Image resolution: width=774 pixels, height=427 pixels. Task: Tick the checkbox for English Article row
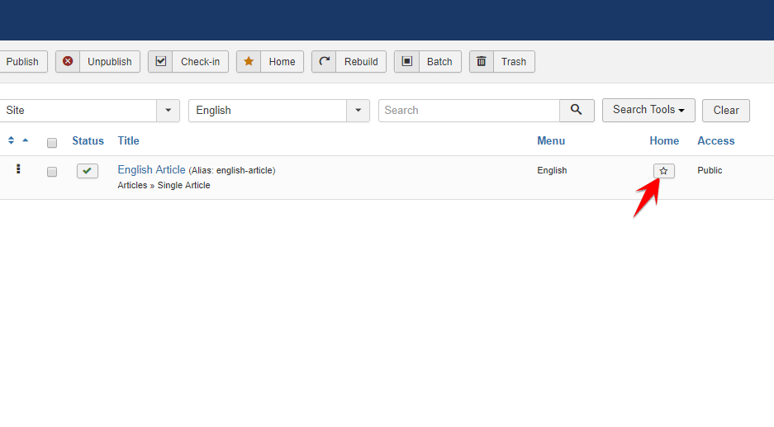tap(52, 172)
